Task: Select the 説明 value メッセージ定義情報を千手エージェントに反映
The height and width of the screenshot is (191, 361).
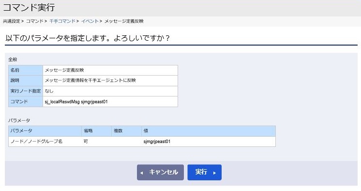Action: 90,80
